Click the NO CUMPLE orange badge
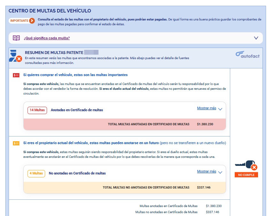The image size is (267, 216). click(246, 175)
